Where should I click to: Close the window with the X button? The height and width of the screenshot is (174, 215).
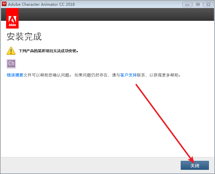pos(208,4)
